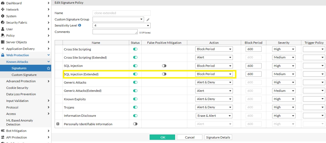Select the Signatures menu item
Viewport: 326px width, 143px height.
[x=25, y=68]
